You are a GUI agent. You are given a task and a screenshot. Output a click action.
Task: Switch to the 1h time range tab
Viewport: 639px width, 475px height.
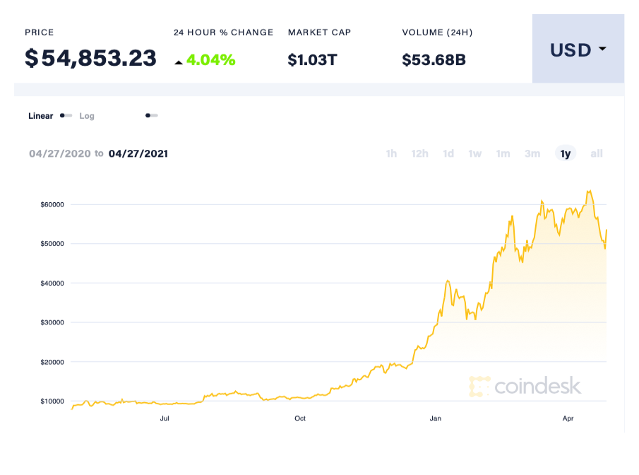point(391,153)
